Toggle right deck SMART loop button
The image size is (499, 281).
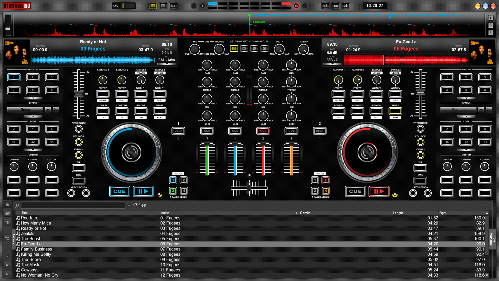point(395,111)
